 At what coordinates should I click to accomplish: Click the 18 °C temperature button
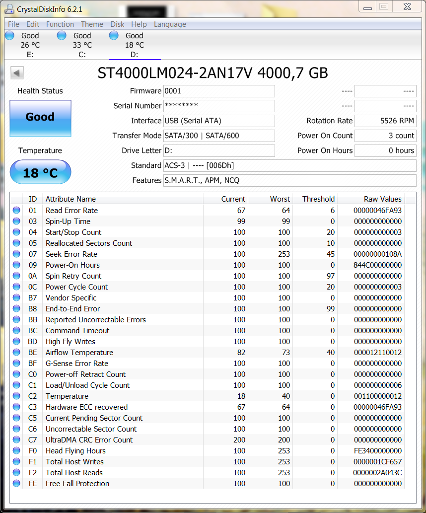40,172
